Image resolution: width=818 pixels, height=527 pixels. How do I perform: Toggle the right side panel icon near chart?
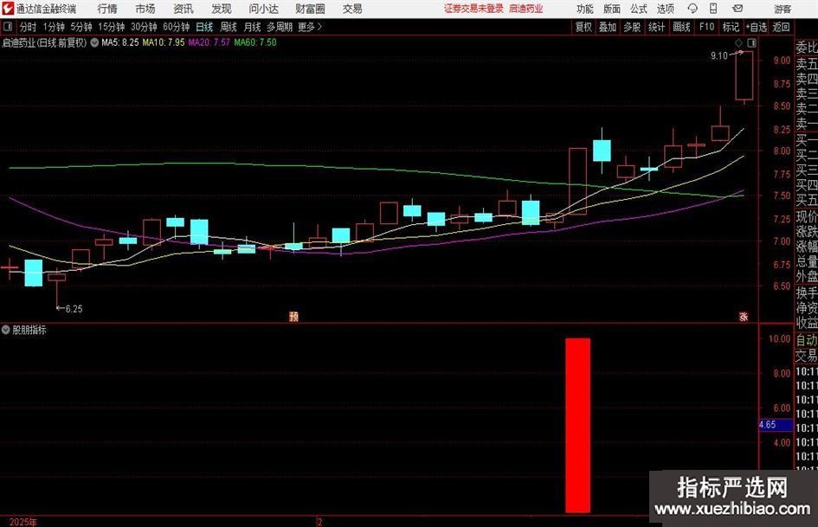tap(751, 42)
